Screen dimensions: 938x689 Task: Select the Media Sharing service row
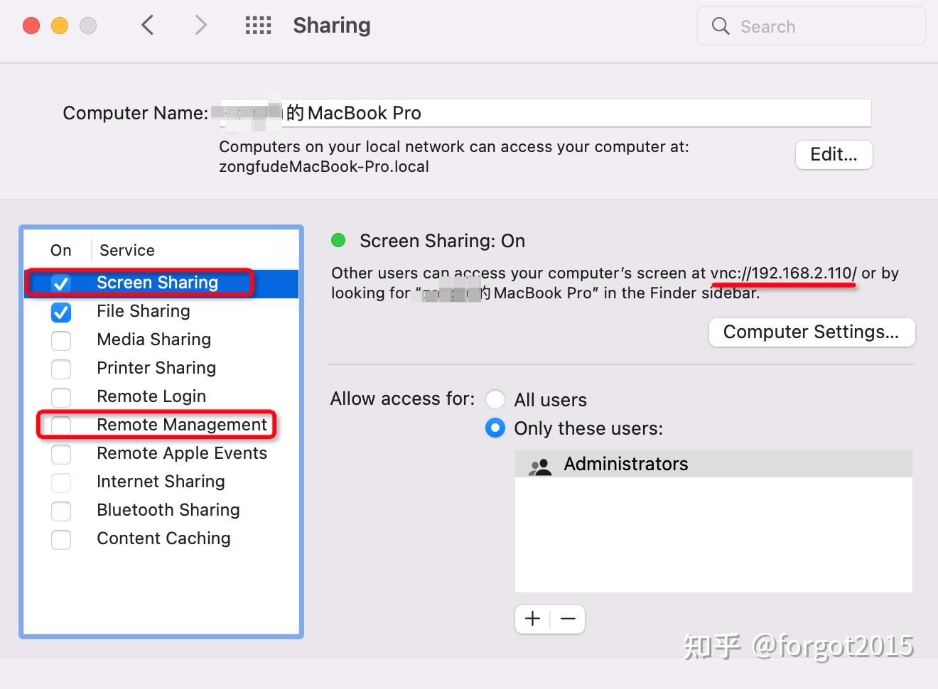(x=161, y=340)
